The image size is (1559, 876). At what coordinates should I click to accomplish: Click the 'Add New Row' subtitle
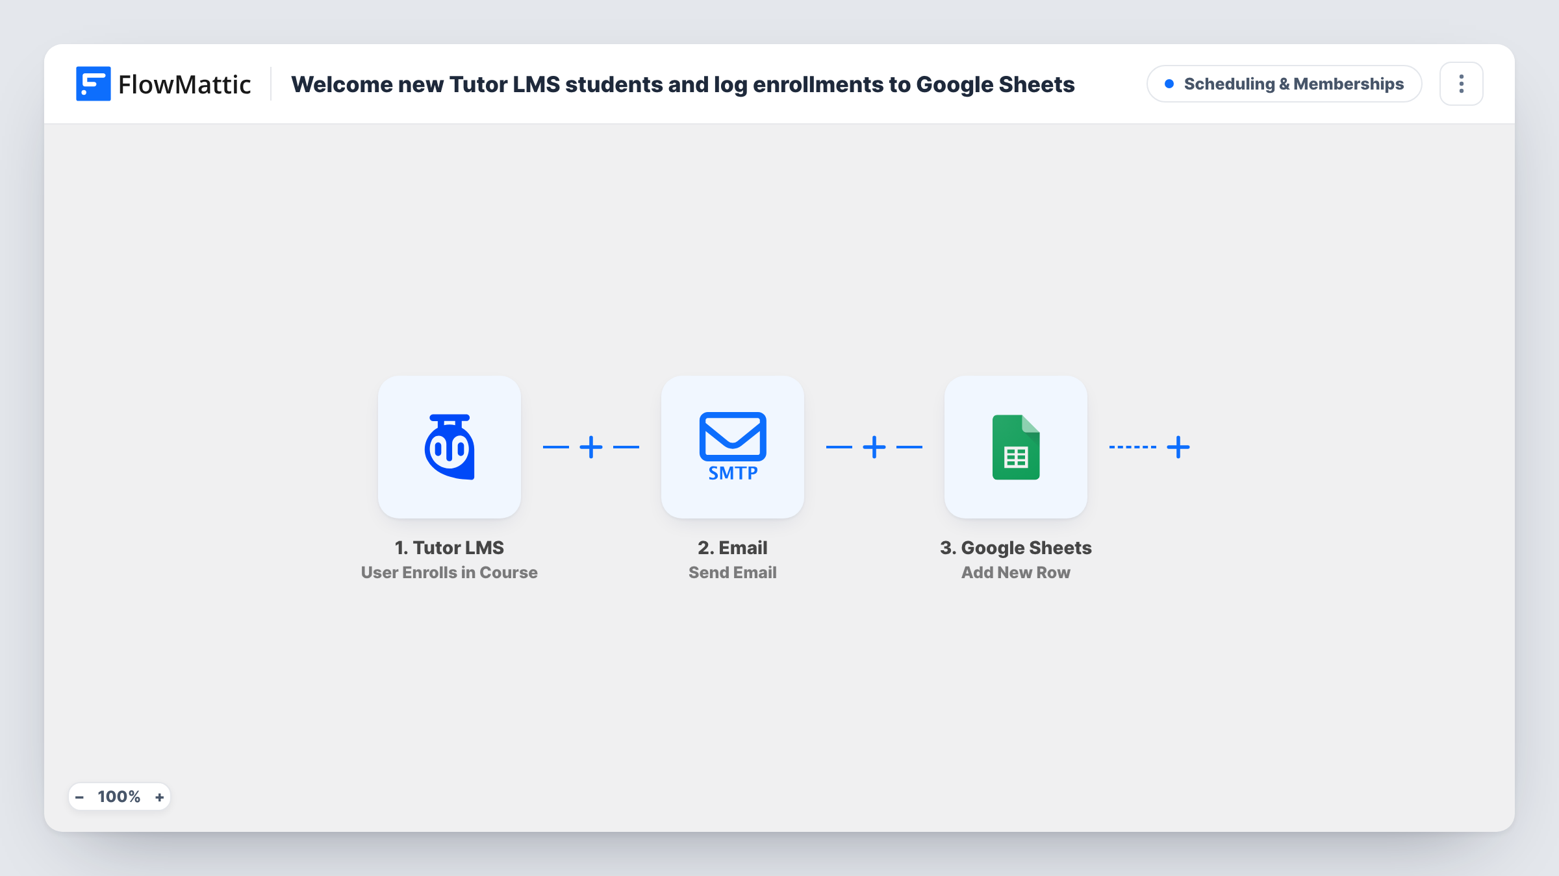(x=1016, y=572)
